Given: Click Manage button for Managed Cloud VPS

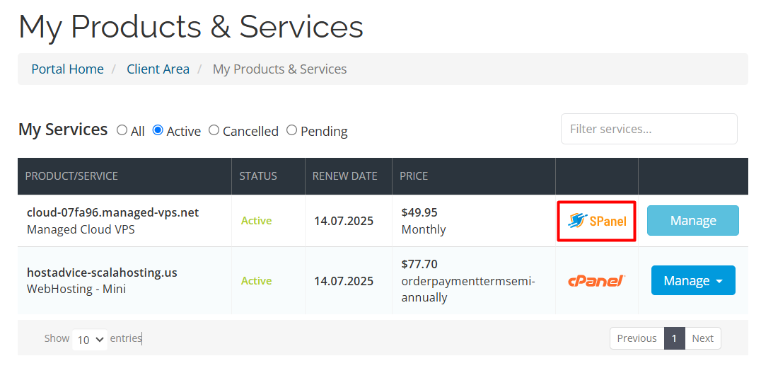Looking at the screenshot, I should (x=693, y=221).
